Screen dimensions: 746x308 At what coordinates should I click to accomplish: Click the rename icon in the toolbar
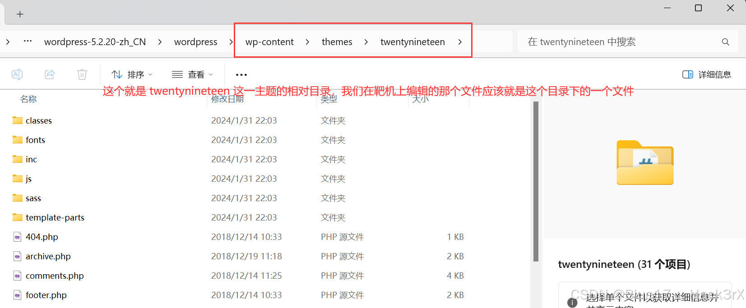click(17, 74)
